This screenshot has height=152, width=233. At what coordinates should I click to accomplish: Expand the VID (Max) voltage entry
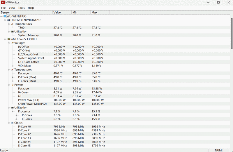(x=13, y=66)
